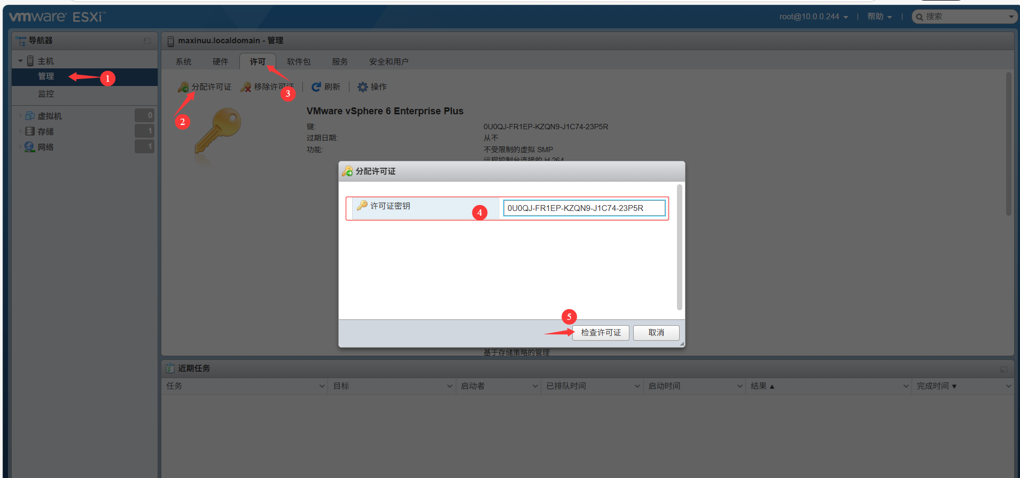Viewport: 1020px width, 478px height.
Task: Open the Target (目标) column dropdown
Action: click(450, 386)
